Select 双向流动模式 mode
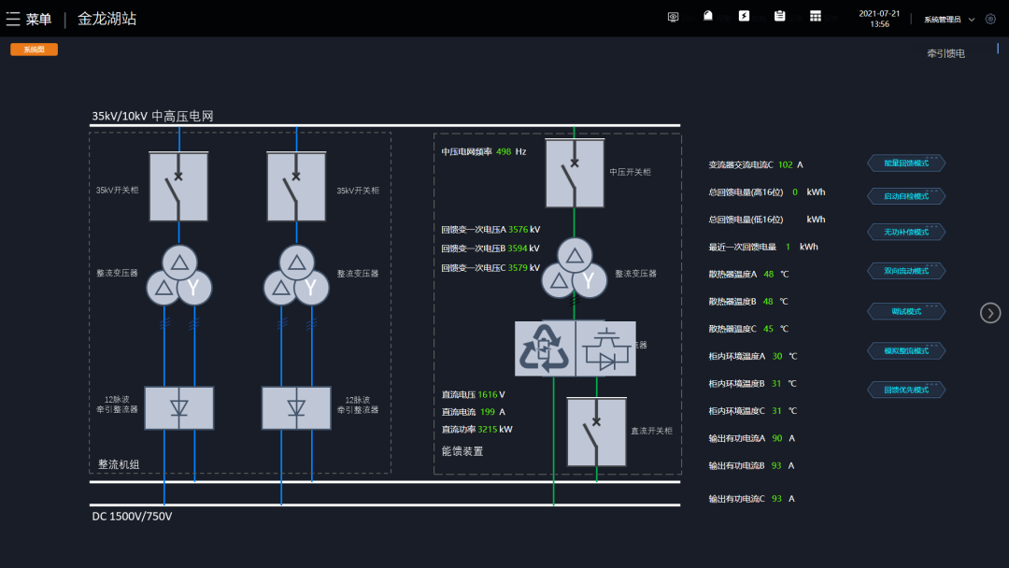 click(906, 271)
